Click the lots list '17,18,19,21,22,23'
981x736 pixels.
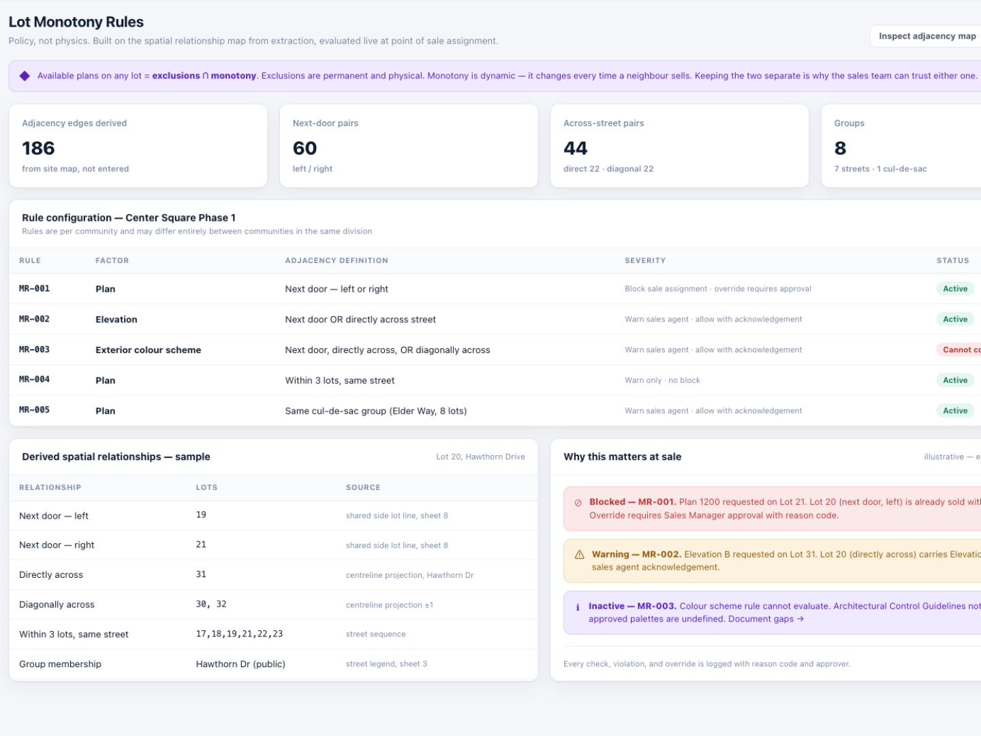(x=239, y=634)
